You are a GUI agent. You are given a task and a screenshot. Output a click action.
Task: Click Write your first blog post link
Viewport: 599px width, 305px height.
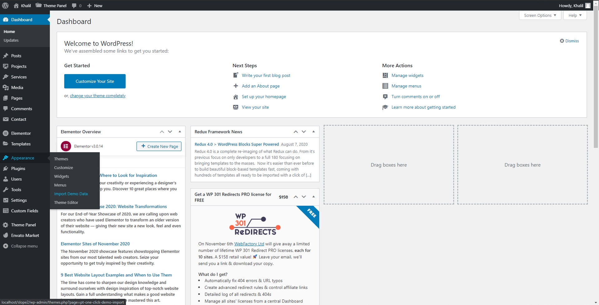[266, 75]
